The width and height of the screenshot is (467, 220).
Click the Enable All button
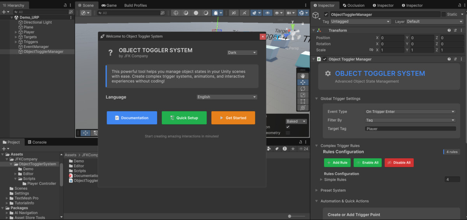coord(368,162)
